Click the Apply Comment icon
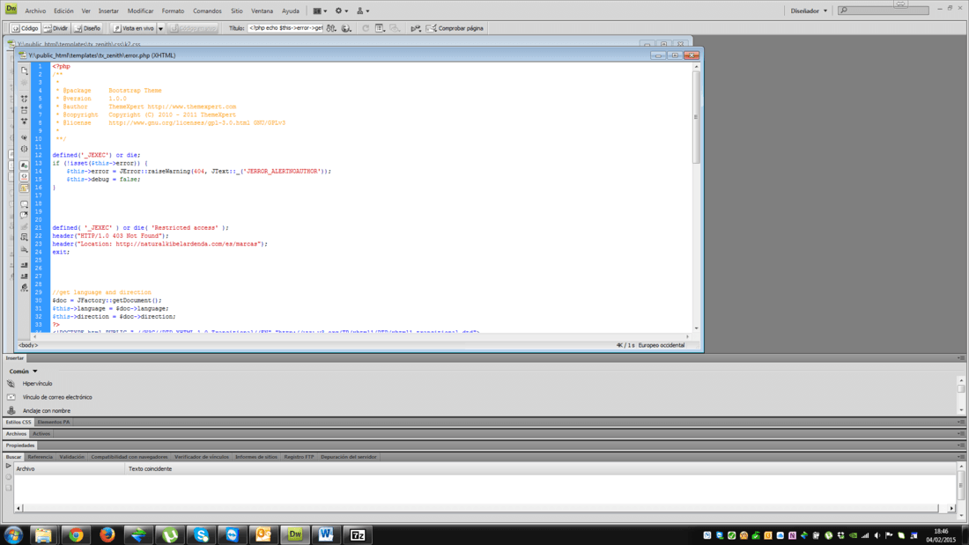The width and height of the screenshot is (969, 545). click(24, 203)
